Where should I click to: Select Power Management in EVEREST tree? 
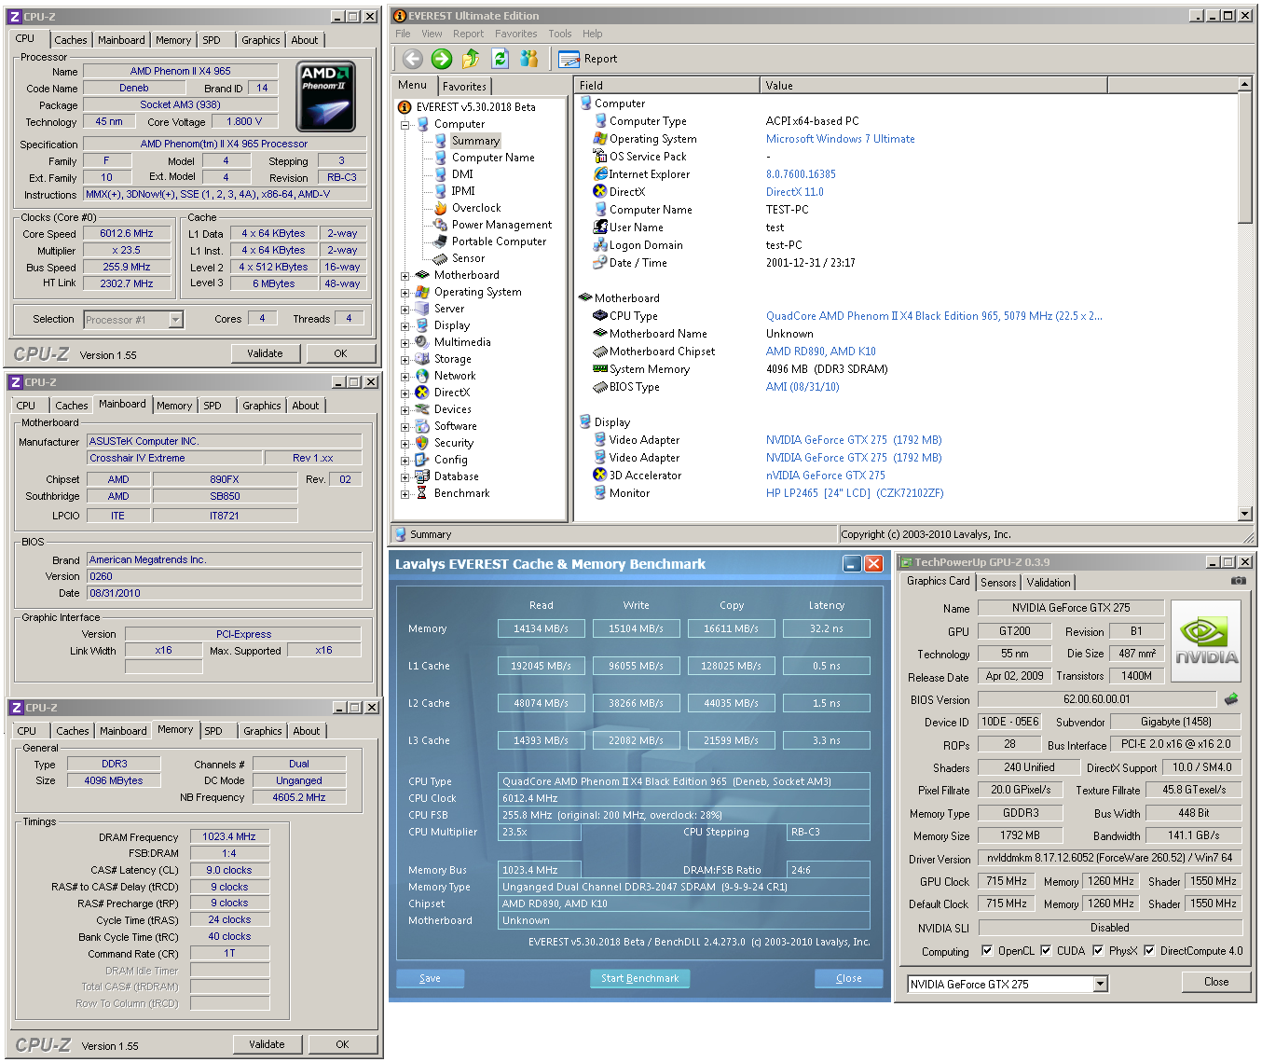coord(501,225)
